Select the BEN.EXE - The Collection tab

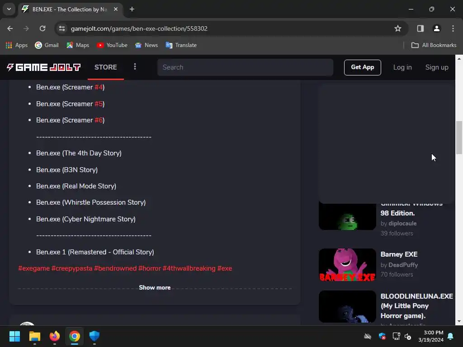[x=70, y=9]
